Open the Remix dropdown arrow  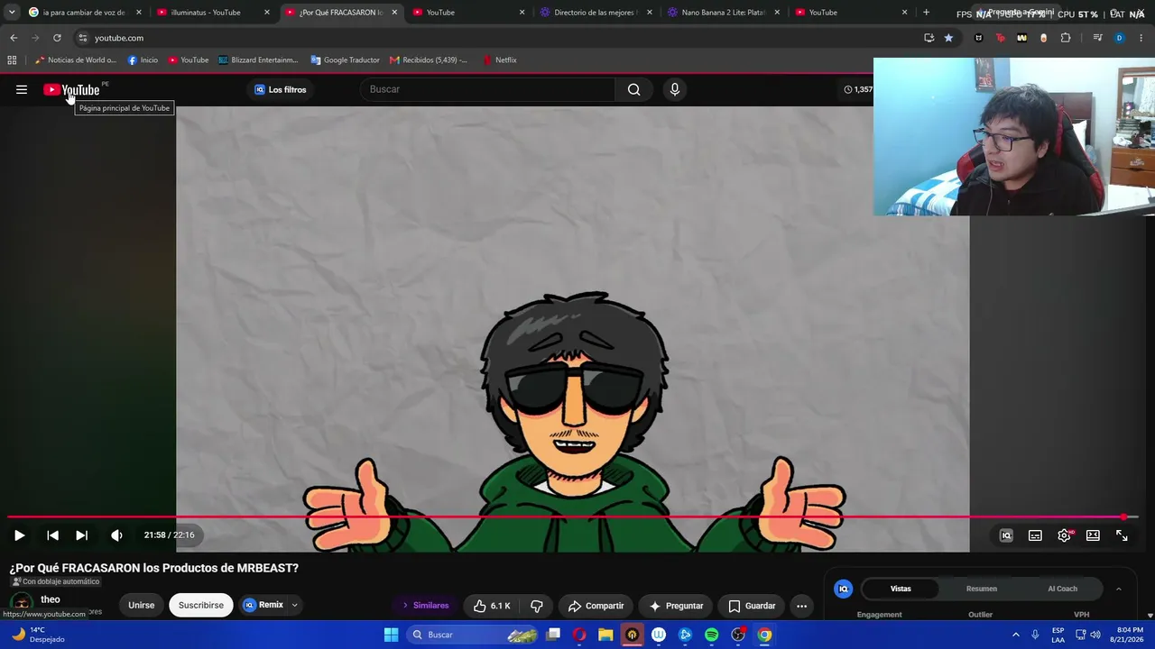pos(294,606)
